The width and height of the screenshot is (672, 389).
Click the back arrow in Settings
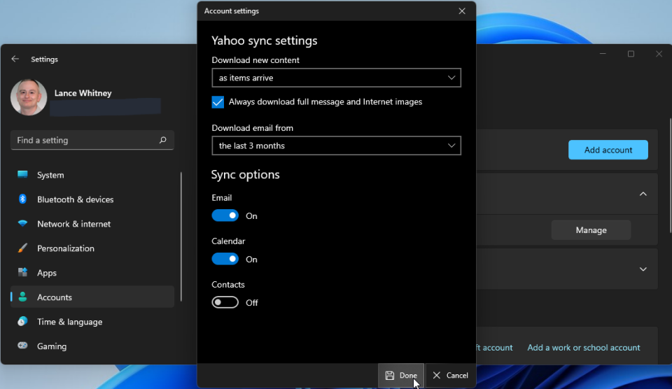tap(15, 59)
